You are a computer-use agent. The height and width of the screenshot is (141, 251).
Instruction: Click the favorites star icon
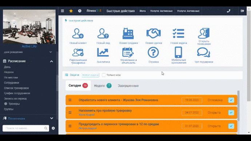71,11
